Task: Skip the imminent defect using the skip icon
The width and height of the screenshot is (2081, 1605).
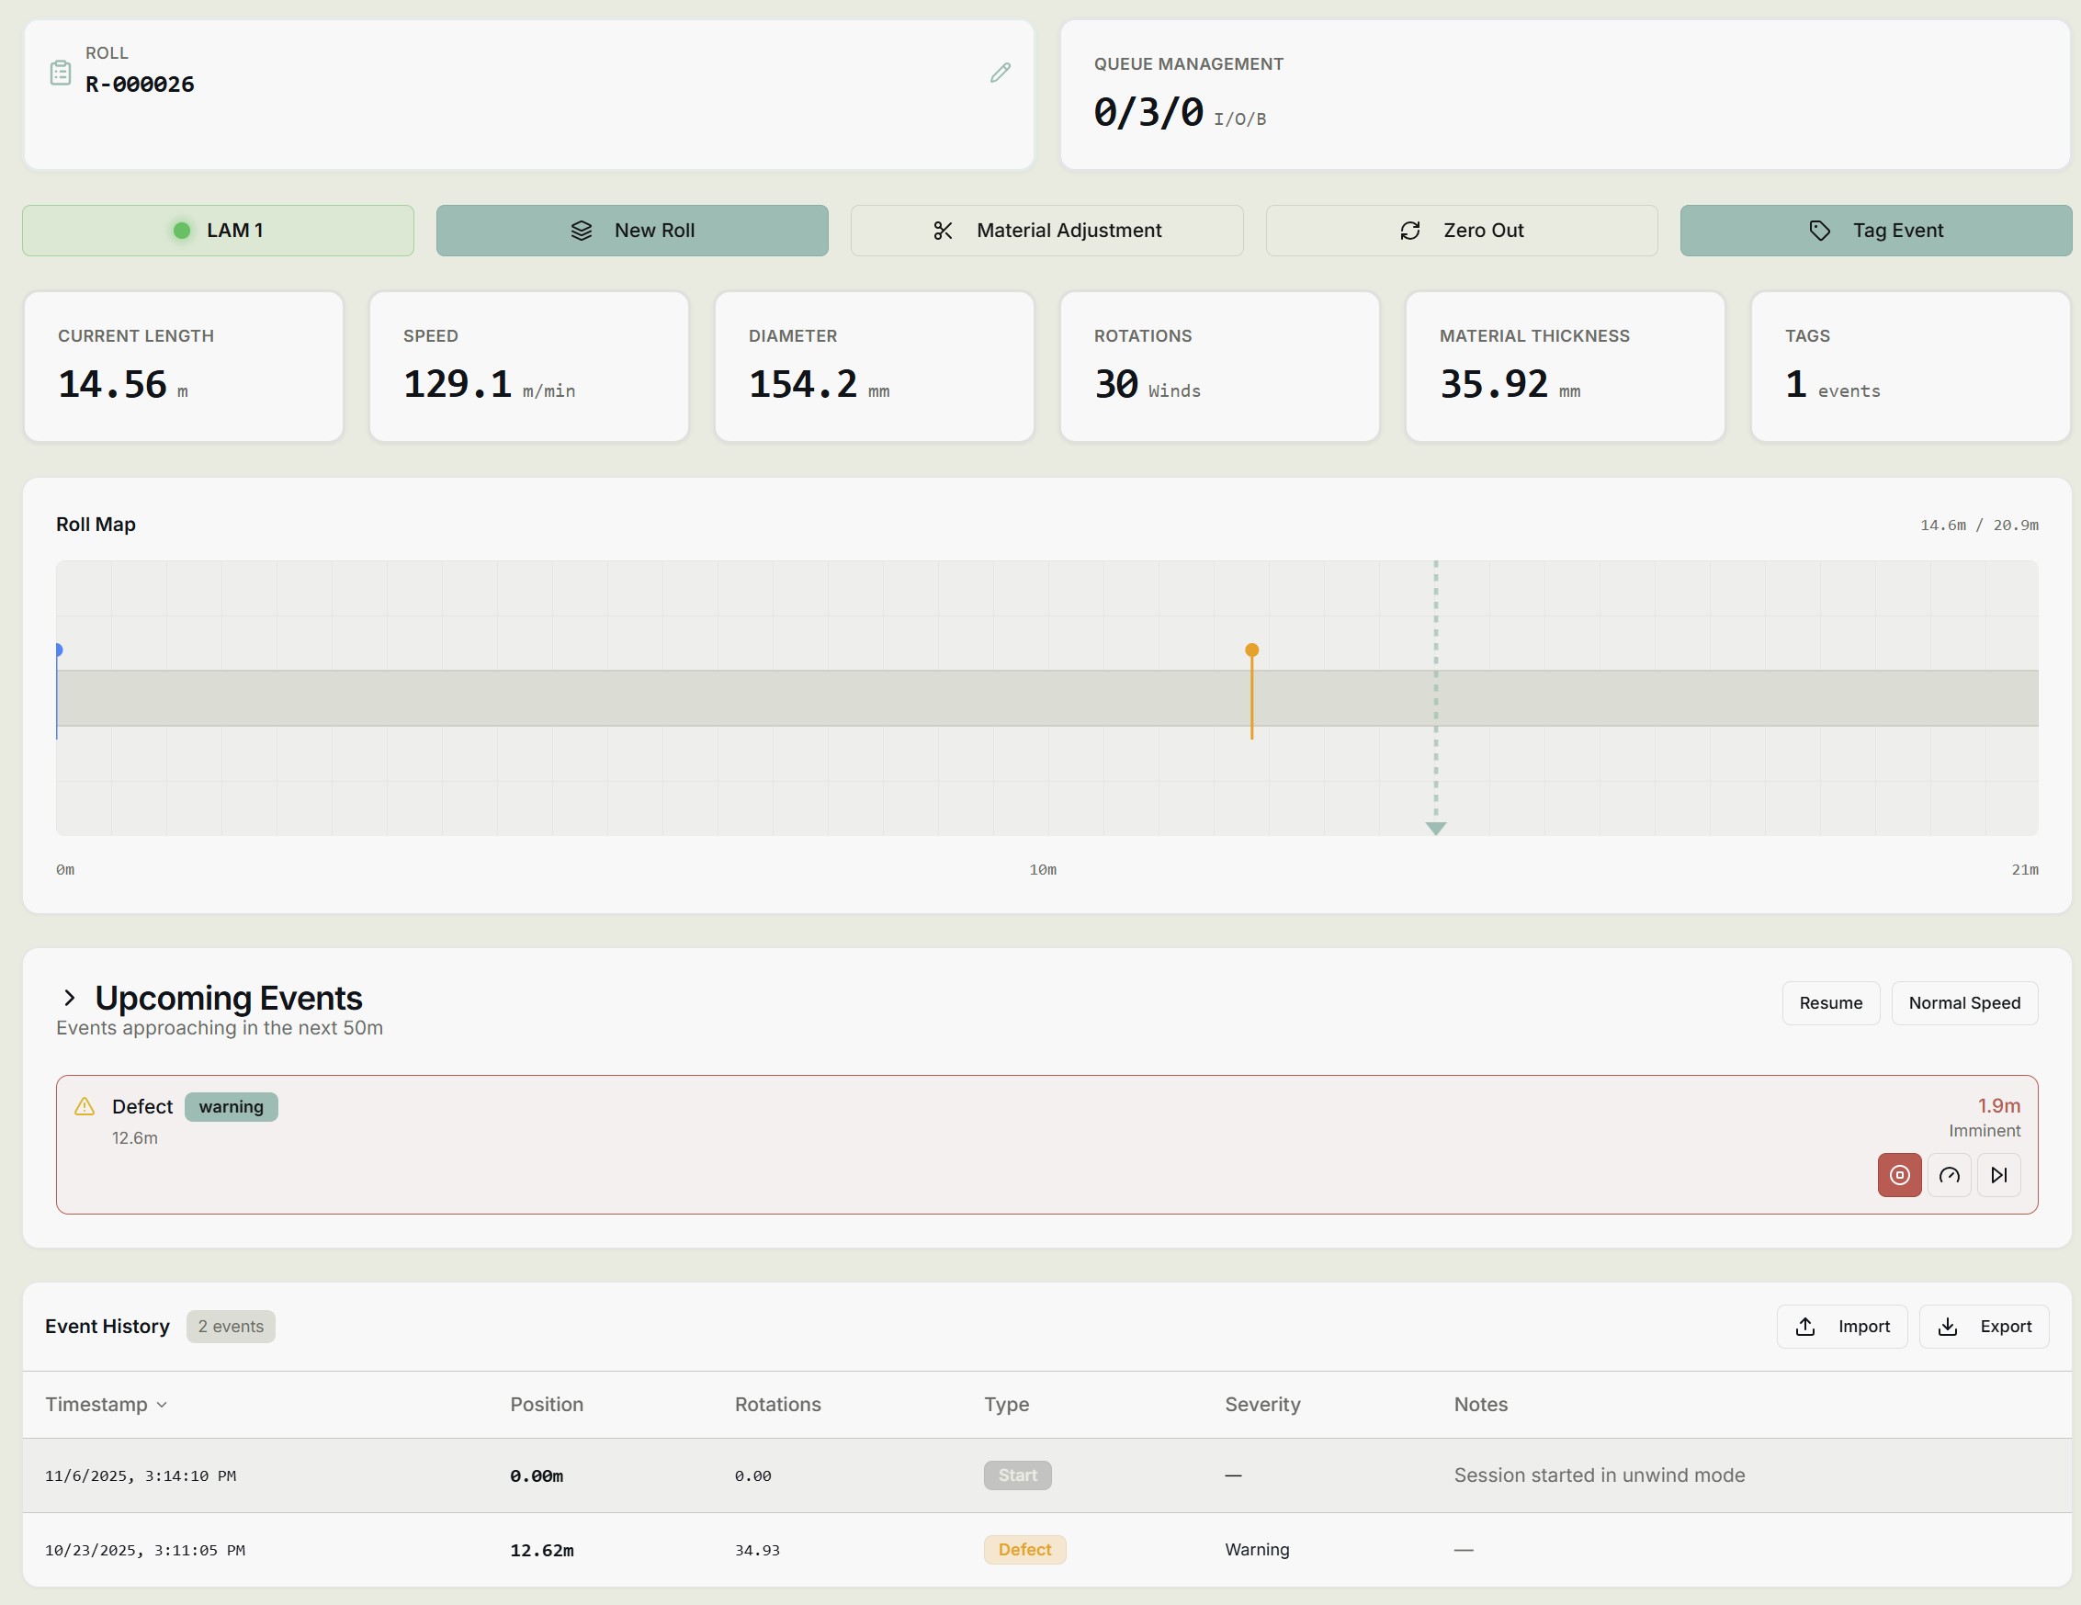Action: [2000, 1174]
